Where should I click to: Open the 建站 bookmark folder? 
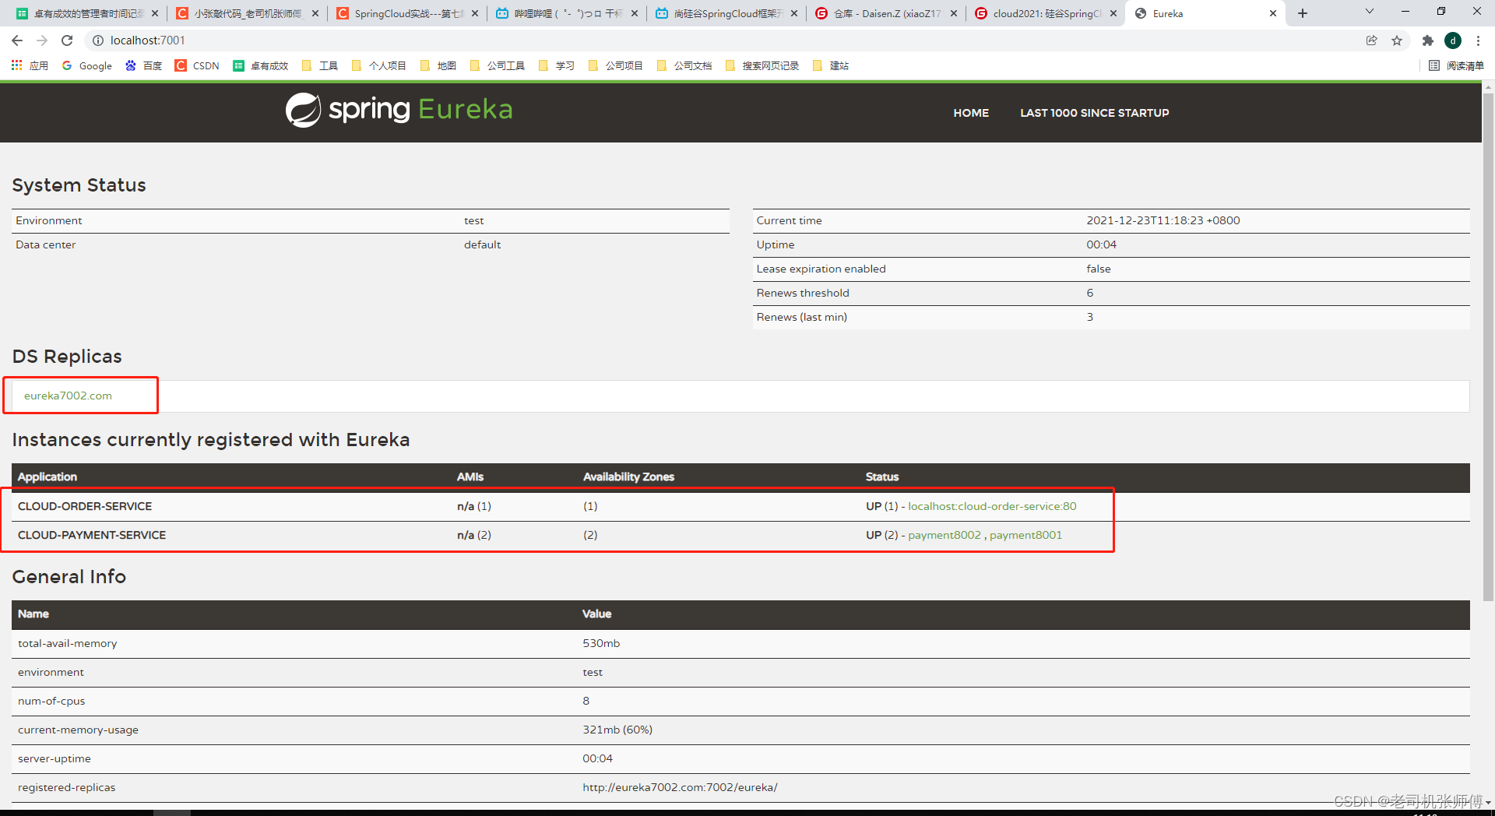[x=831, y=65]
